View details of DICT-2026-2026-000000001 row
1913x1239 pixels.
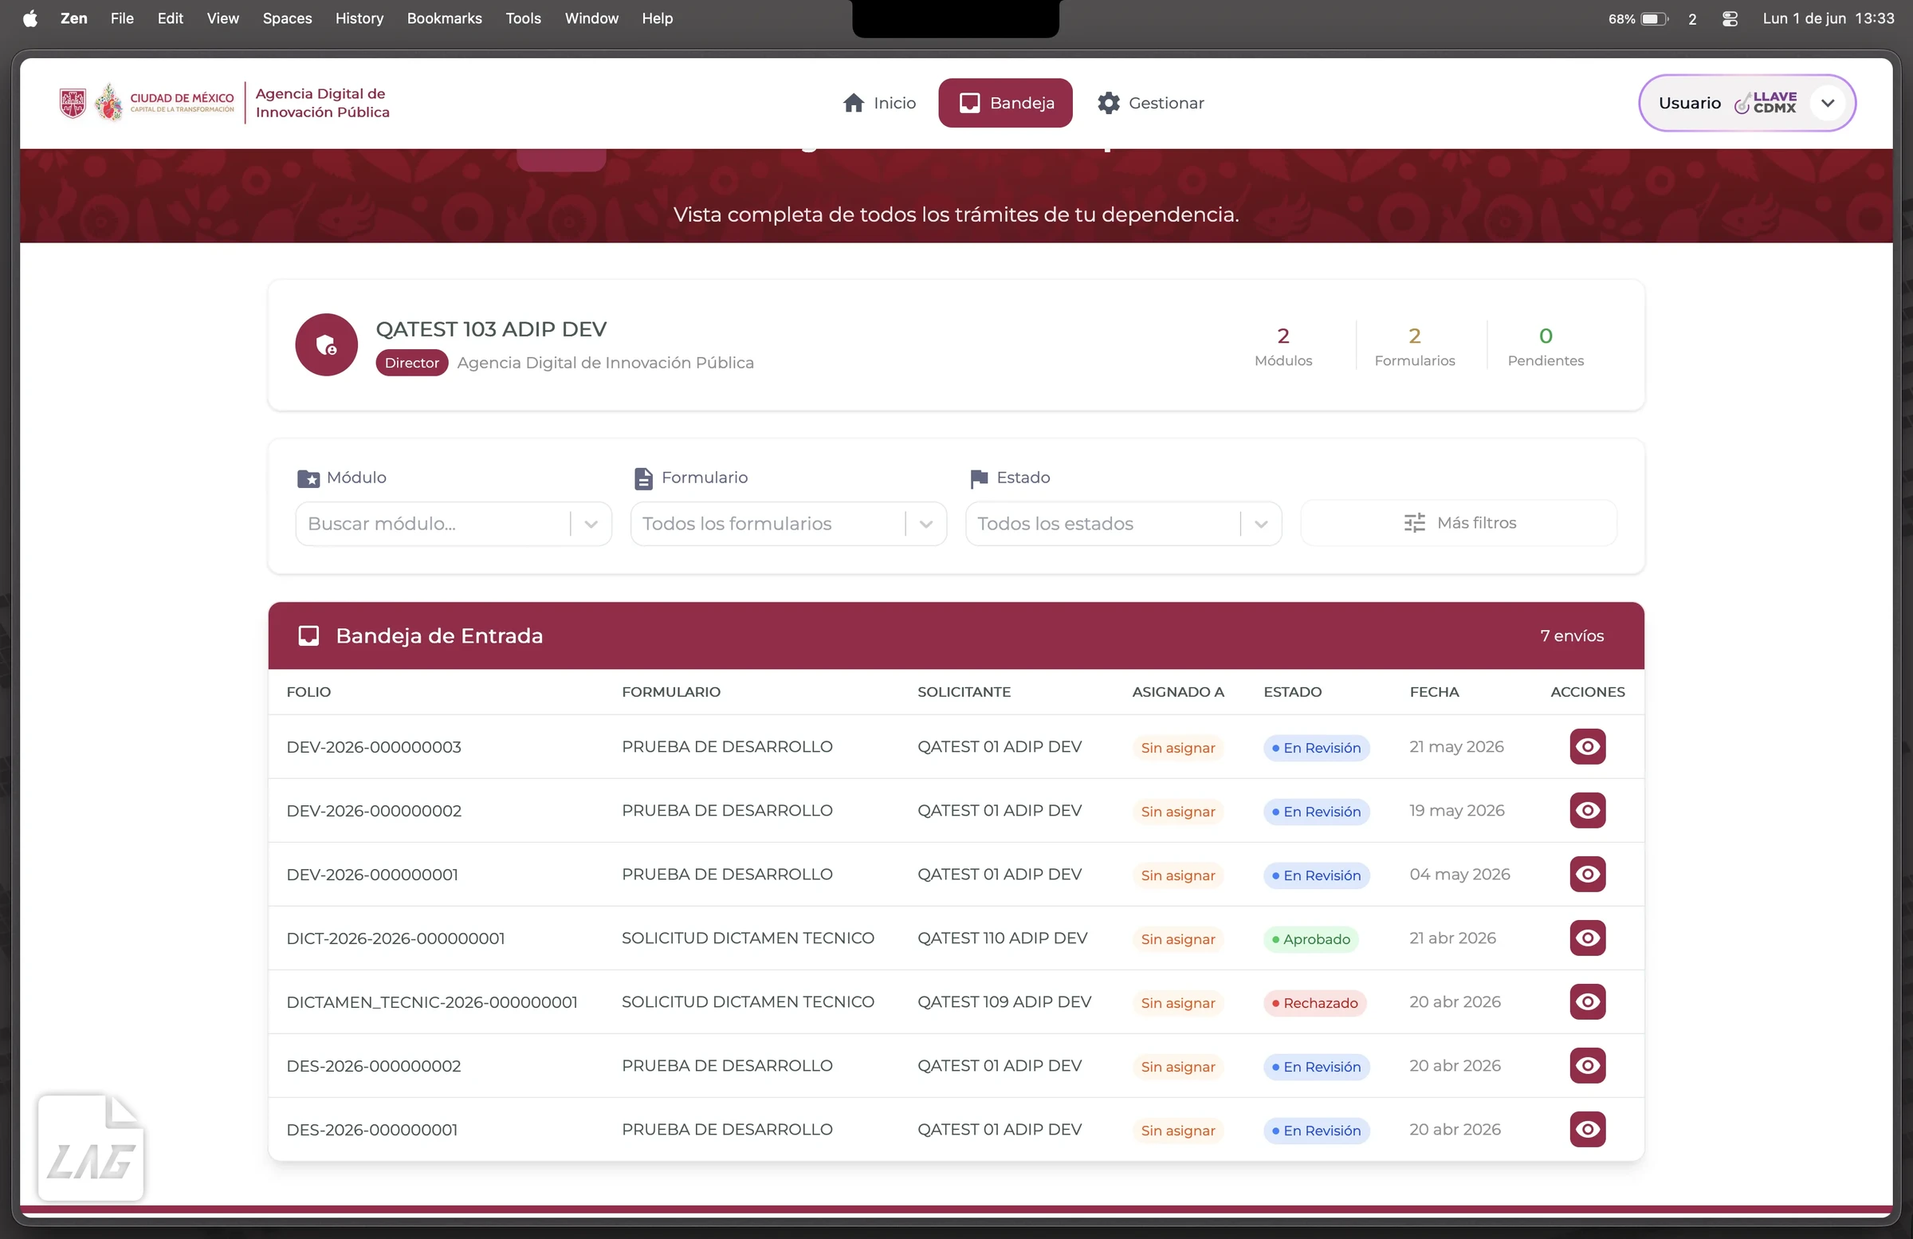[1587, 938]
